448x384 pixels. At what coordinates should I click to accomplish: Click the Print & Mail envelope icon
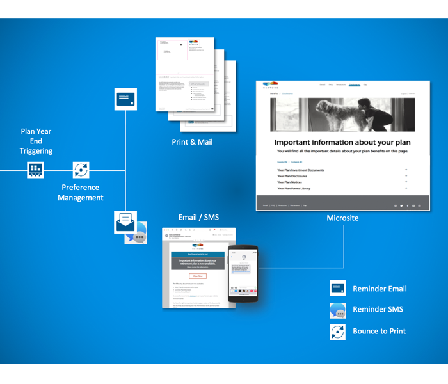click(x=125, y=99)
